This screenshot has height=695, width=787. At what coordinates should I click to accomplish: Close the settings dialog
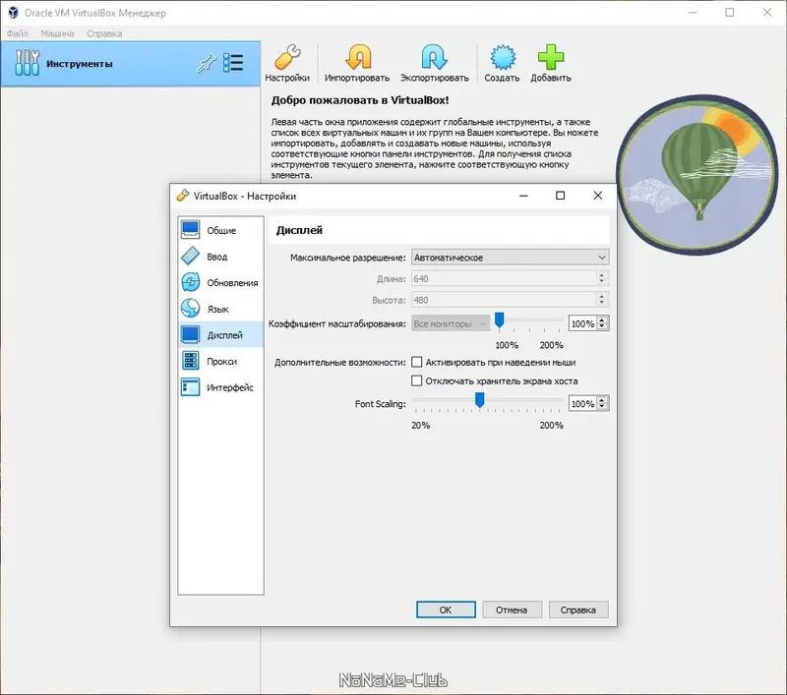coord(597,196)
